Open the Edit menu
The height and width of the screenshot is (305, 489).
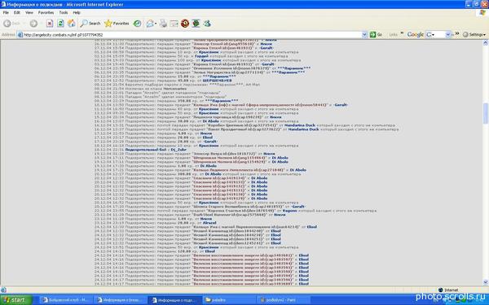[17, 12]
